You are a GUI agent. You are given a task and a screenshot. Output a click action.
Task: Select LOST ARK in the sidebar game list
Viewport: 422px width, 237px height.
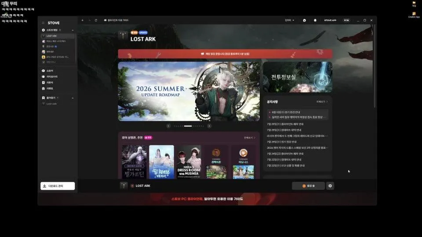[x=58, y=36]
